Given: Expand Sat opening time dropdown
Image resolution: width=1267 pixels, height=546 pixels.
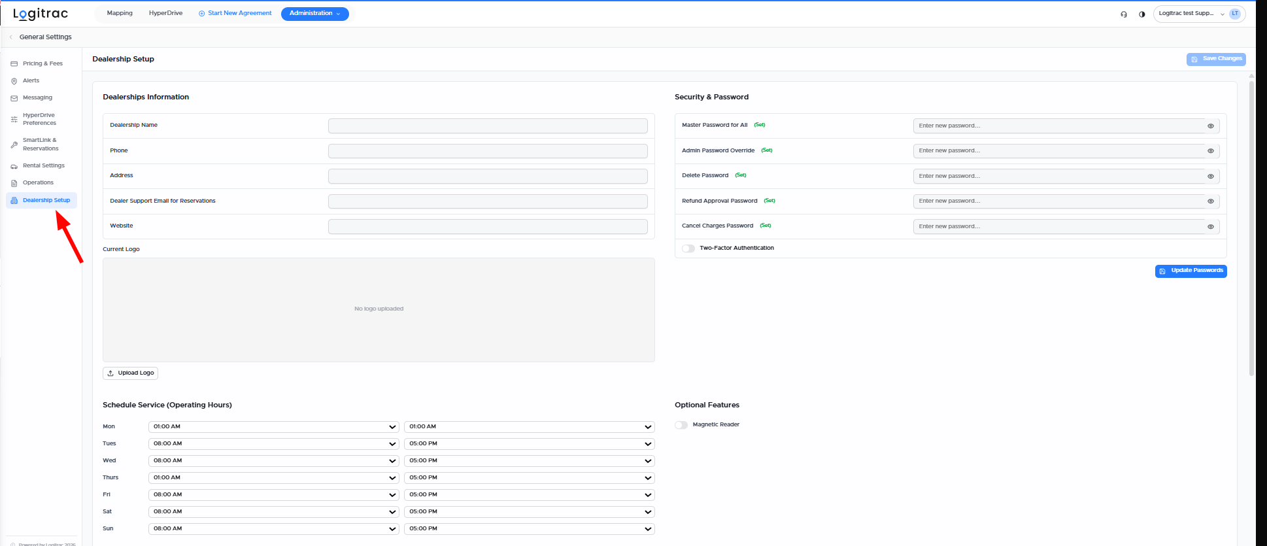Looking at the screenshot, I should [274, 512].
